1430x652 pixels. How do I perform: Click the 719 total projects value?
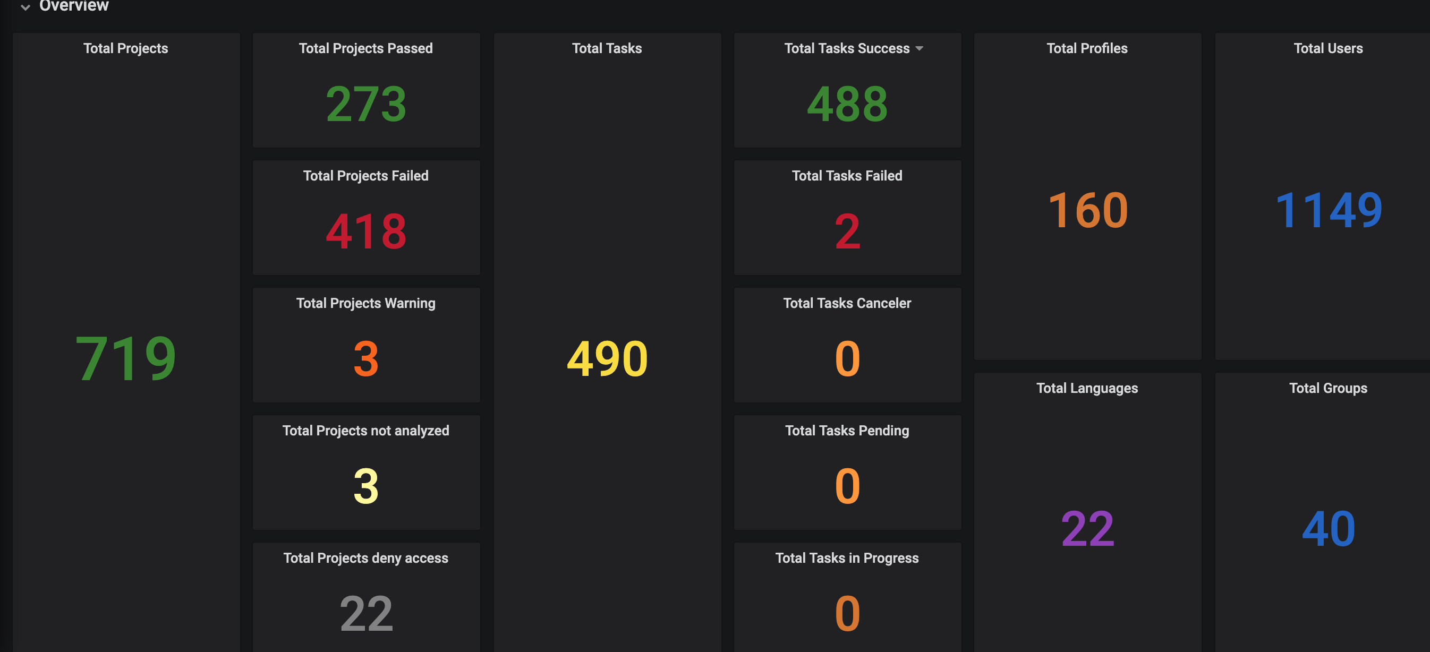[x=125, y=358]
